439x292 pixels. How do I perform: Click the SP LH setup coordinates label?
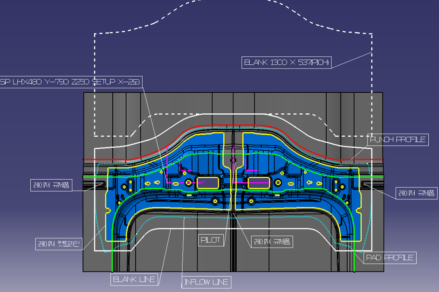pos(70,82)
